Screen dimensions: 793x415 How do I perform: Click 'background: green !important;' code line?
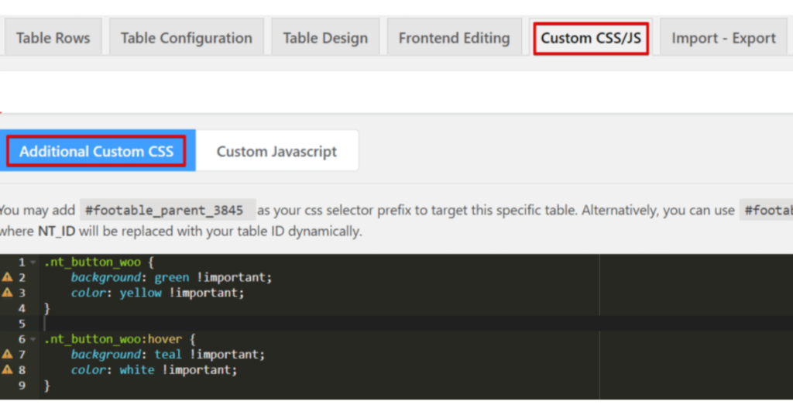click(x=171, y=277)
